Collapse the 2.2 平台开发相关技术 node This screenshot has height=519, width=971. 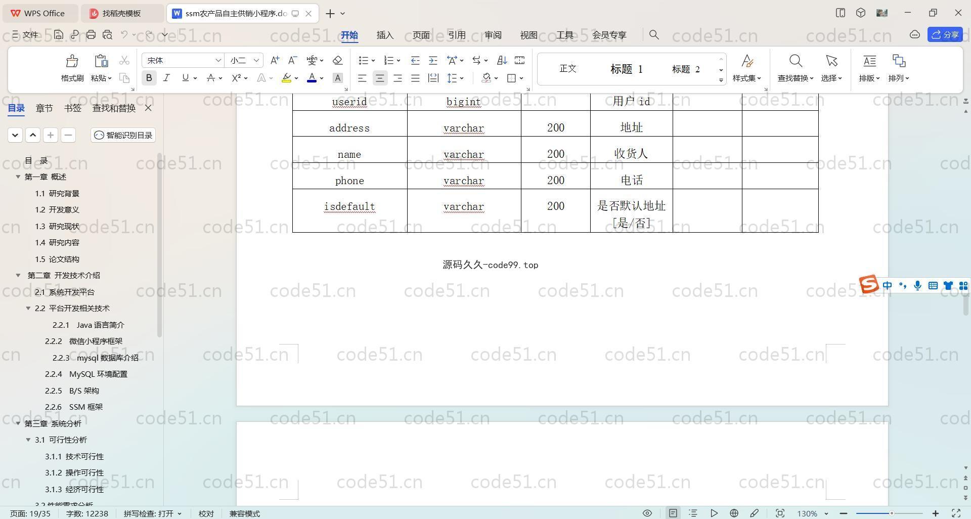[28, 309]
